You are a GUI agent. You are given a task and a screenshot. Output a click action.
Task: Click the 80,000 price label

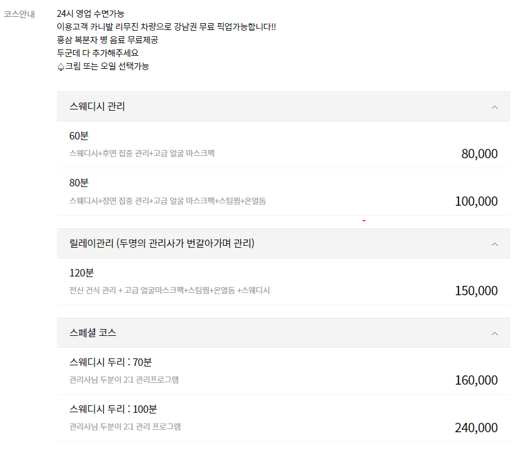point(479,153)
